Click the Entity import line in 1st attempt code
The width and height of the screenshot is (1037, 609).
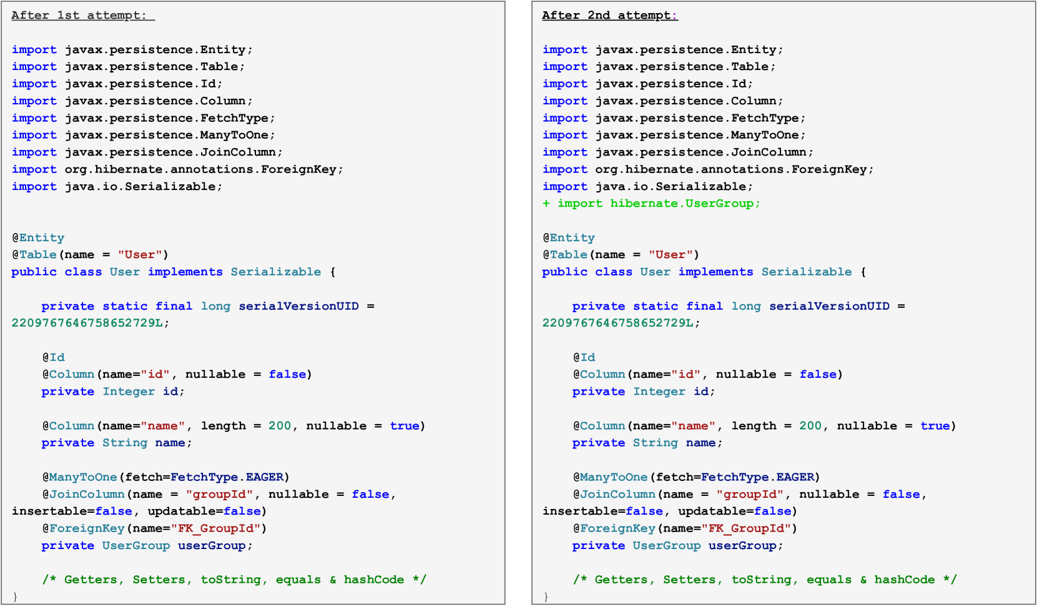[x=132, y=49]
